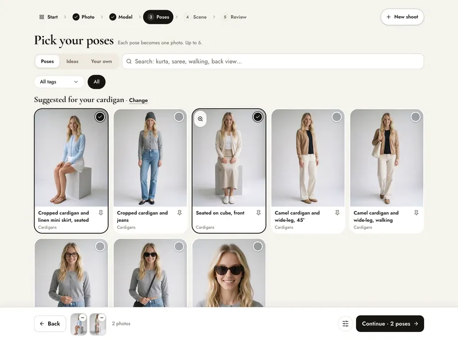458x340 pixels.
Task: Pin the 'Cropped cardigan and jeans' pose
Action: tap(180, 213)
